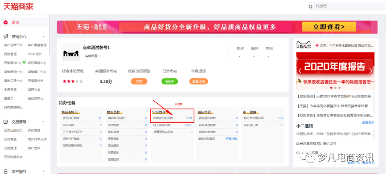This screenshot has width=386, height=174.
Task: Click the 客户服务 person icon
Action: (x=6, y=171)
